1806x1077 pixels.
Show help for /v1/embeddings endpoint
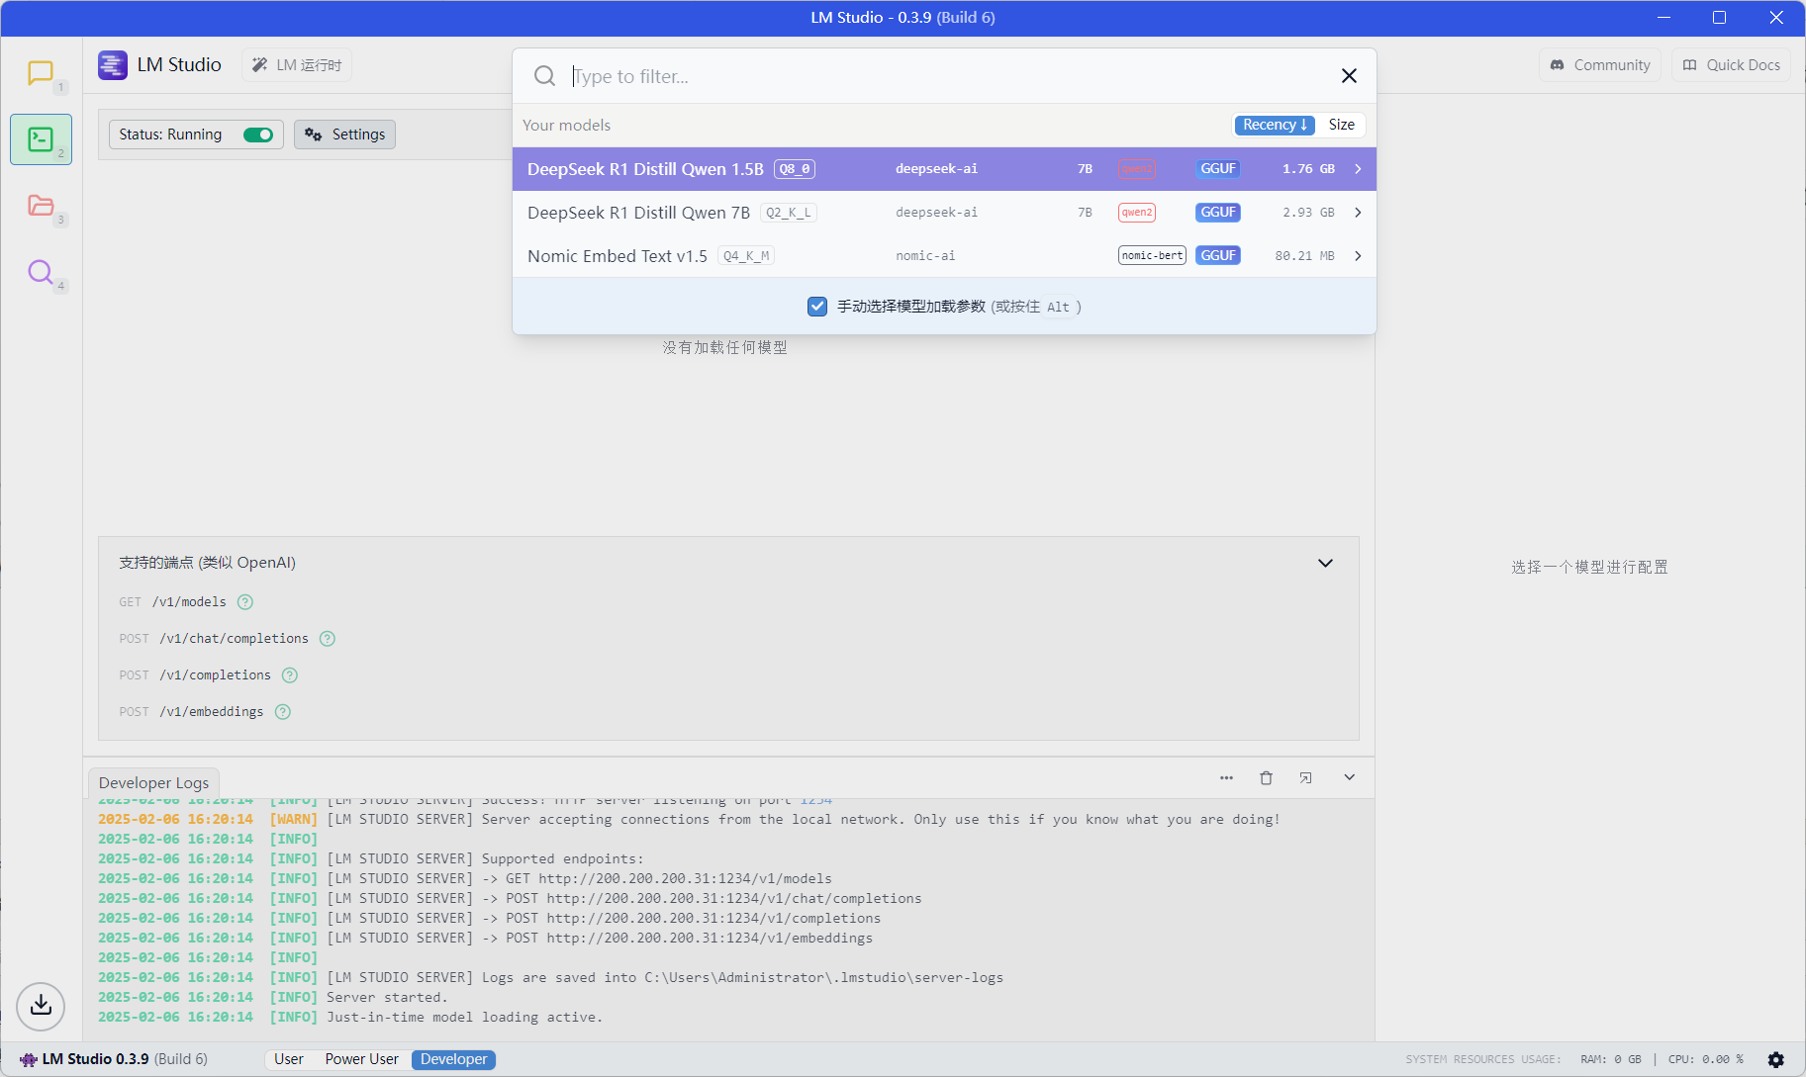(x=283, y=712)
